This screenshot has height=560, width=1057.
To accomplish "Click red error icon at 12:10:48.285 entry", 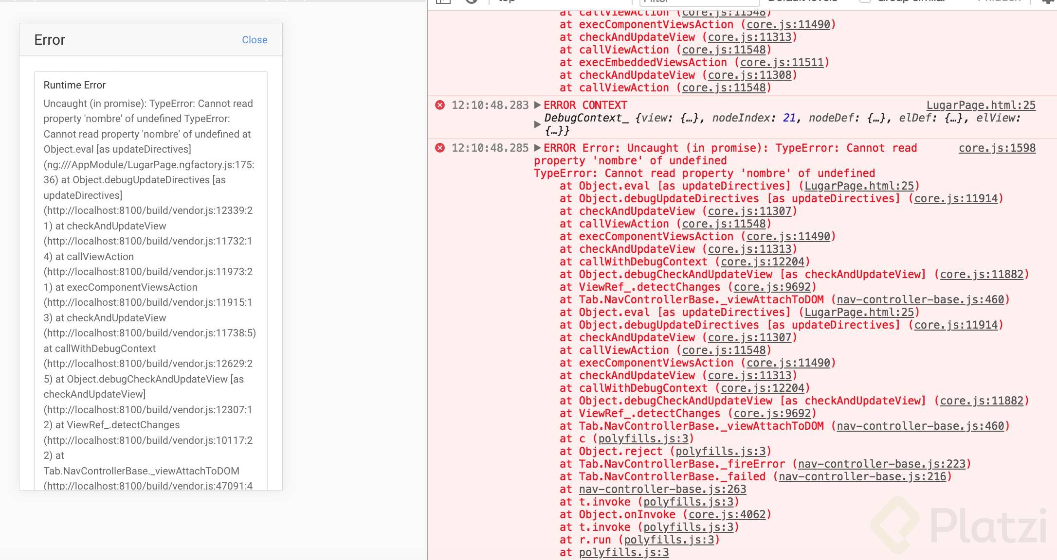I will click(x=440, y=148).
